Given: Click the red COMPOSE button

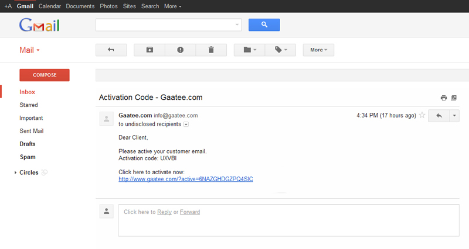Looking at the screenshot, I should tap(45, 75).
